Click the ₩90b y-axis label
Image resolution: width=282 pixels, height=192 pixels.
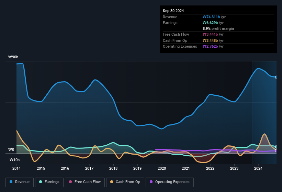13,57
